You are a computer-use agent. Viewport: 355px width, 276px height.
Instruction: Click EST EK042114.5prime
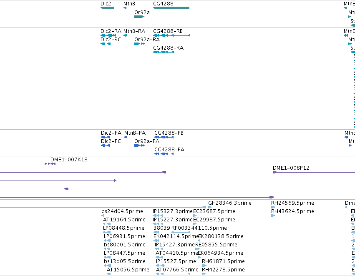click(176, 236)
